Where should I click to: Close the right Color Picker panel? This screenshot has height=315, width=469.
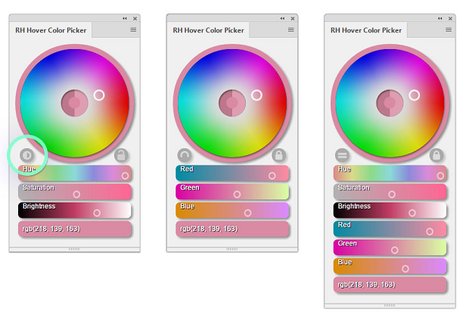(x=450, y=19)
